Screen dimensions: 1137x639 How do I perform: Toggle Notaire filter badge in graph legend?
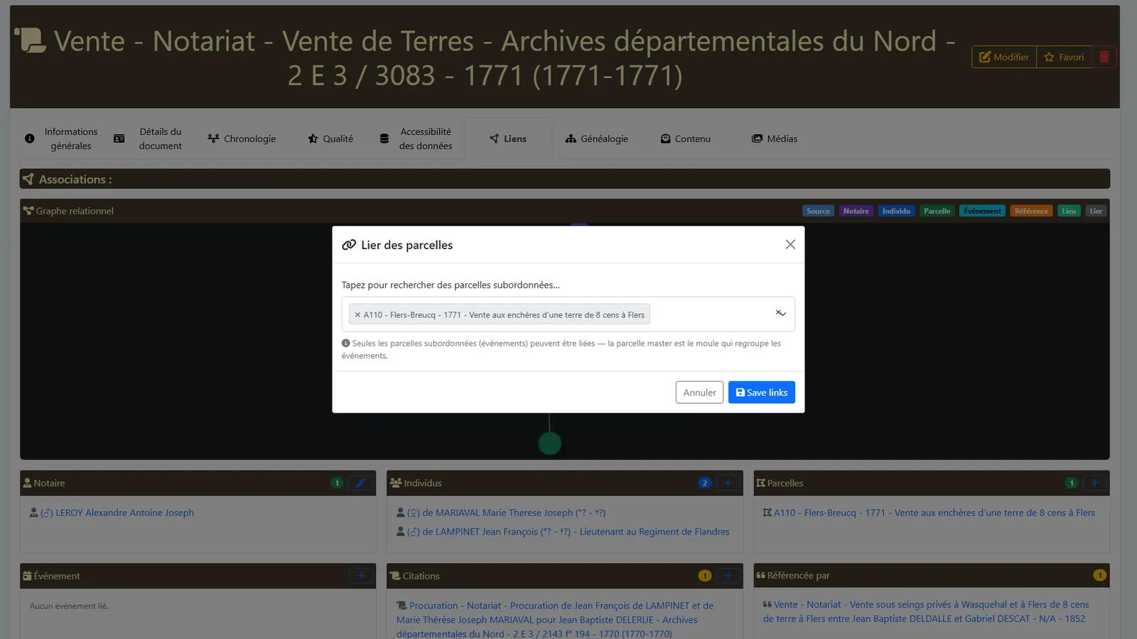(856, 211)
